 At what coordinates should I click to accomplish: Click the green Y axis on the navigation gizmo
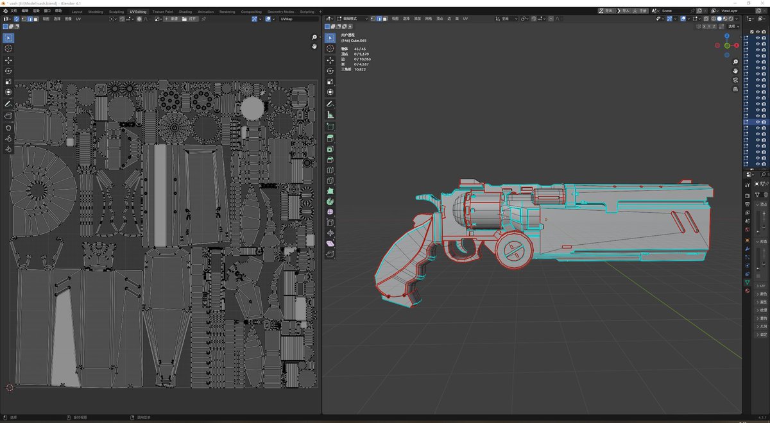(727, 46)
